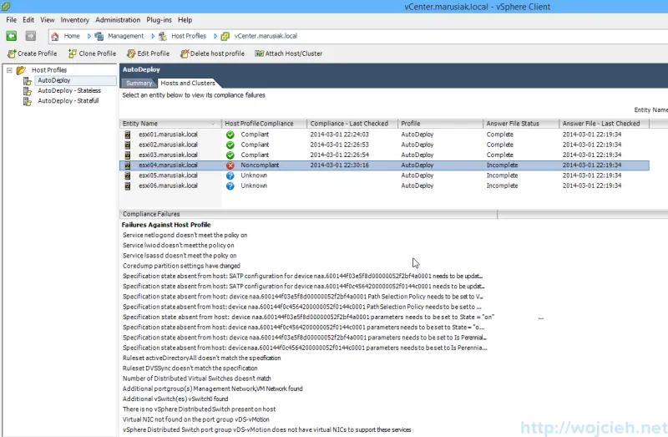The height and width of the screenshot is (437, 668).
Task: Click Home breadcrumb text
Action: click(72, 36)
